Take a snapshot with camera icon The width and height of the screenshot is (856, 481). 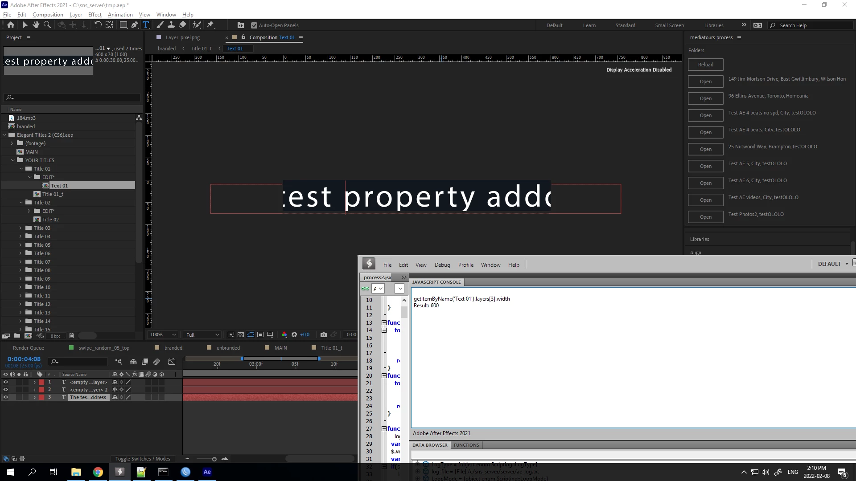pos(324,334)
